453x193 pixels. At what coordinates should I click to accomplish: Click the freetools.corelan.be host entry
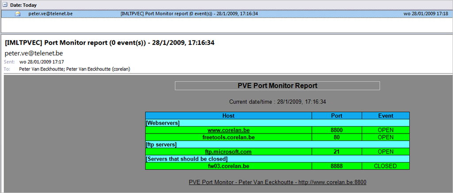click(229, 137)
